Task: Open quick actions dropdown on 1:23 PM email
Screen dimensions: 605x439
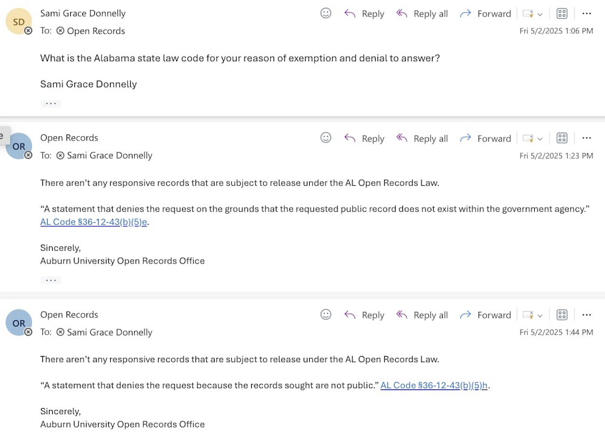Action: [533, 138]
